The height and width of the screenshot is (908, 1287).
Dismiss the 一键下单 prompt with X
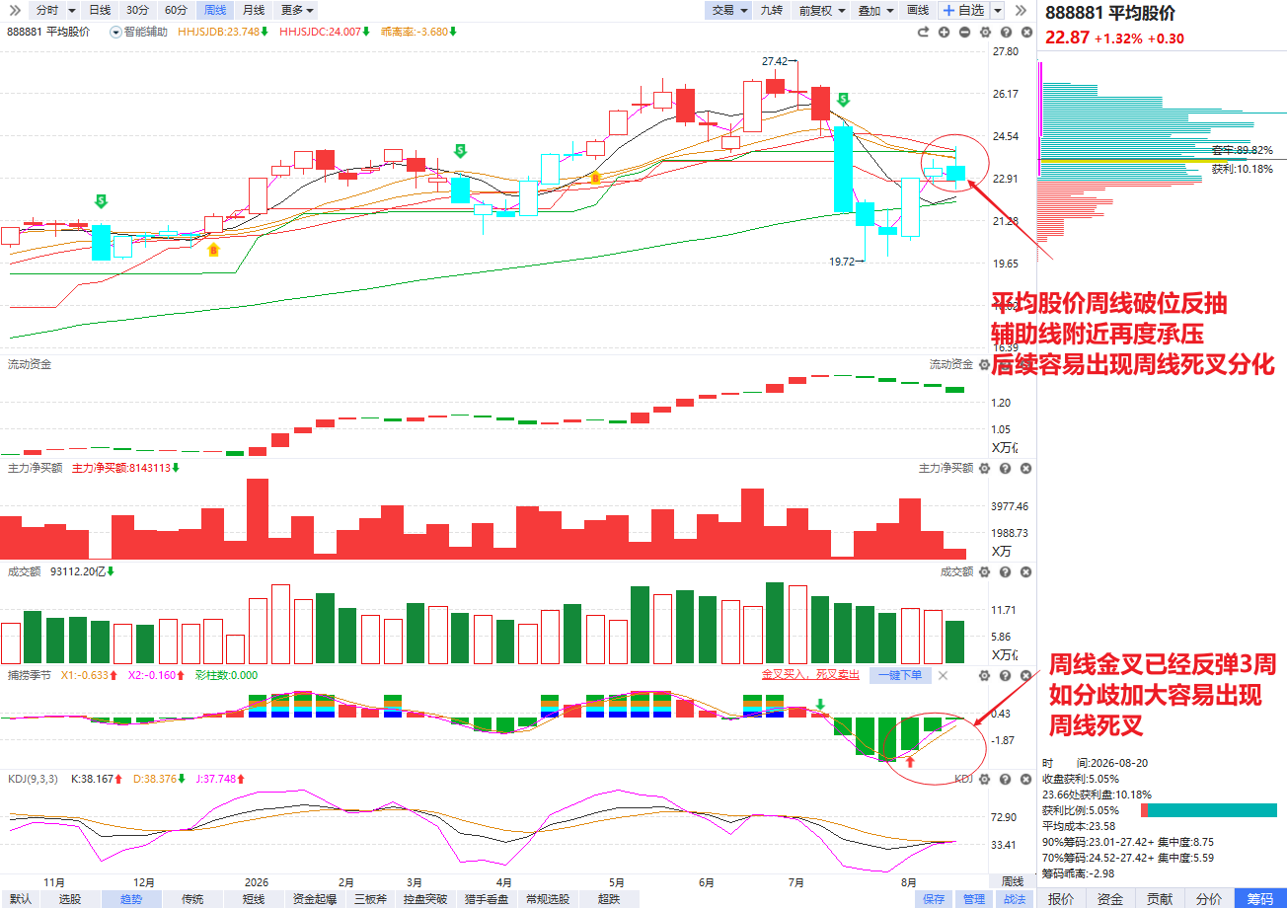[943, 675]
